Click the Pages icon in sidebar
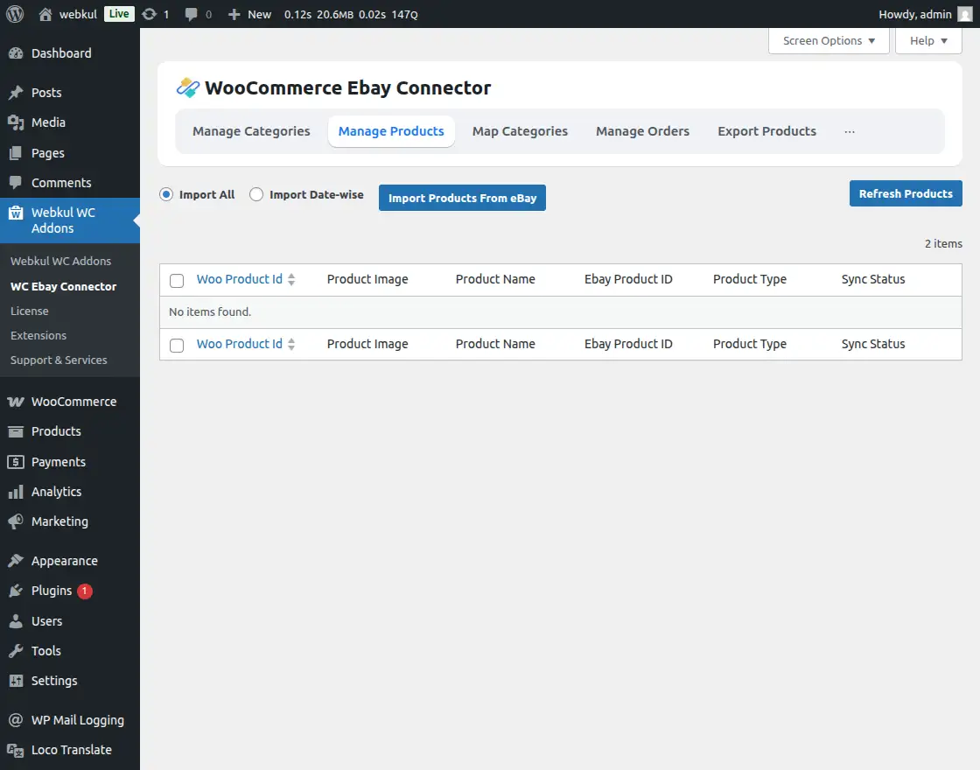980x770 pixels. tap(16, 153)
